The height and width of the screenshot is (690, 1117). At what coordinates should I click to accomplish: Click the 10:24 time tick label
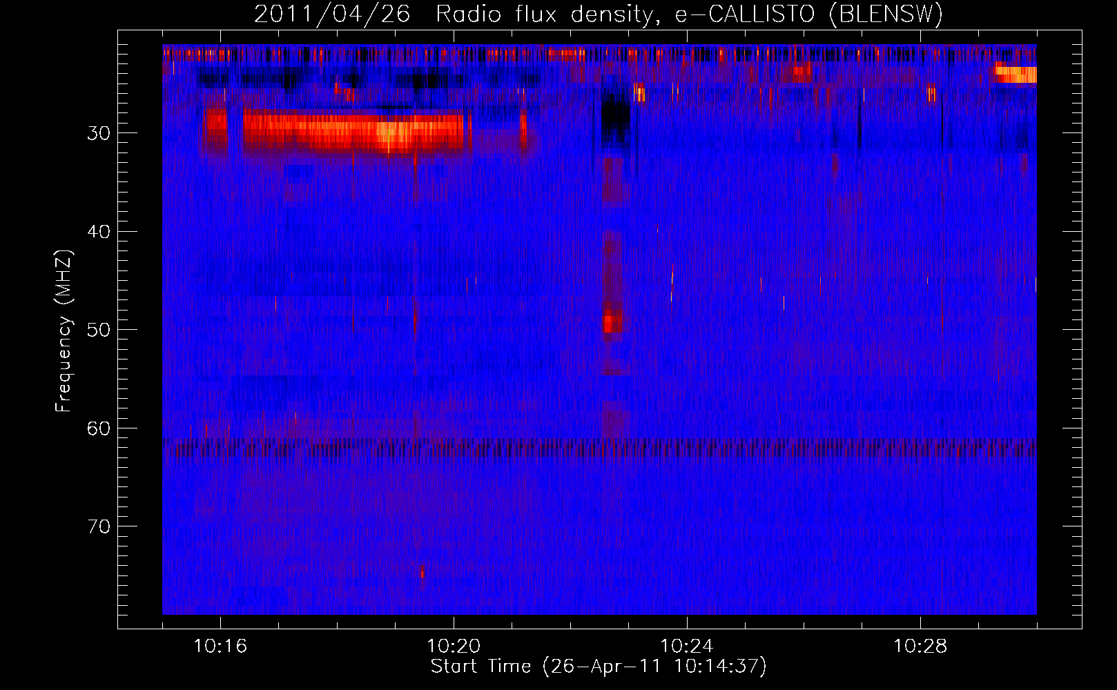pyautogui.click(x=687, y=646)
